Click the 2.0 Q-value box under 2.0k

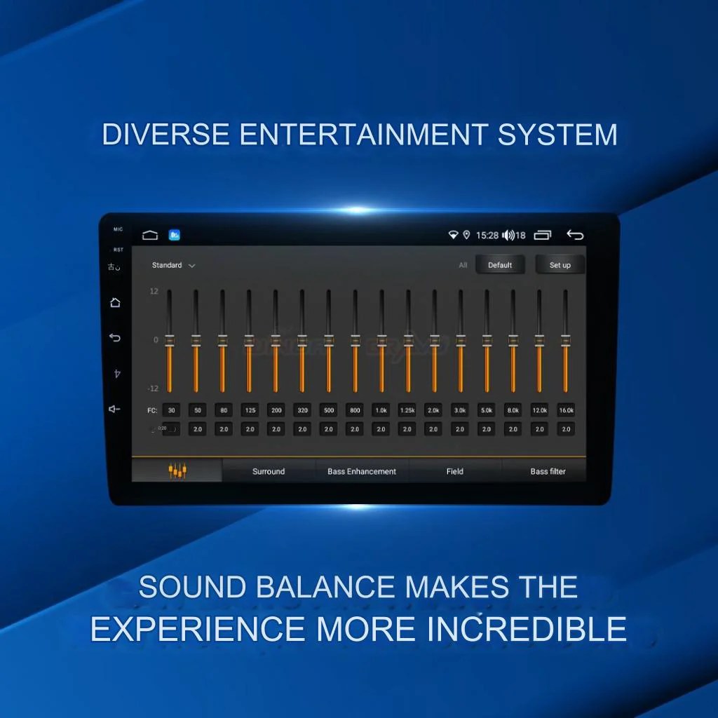pos(433,429)
